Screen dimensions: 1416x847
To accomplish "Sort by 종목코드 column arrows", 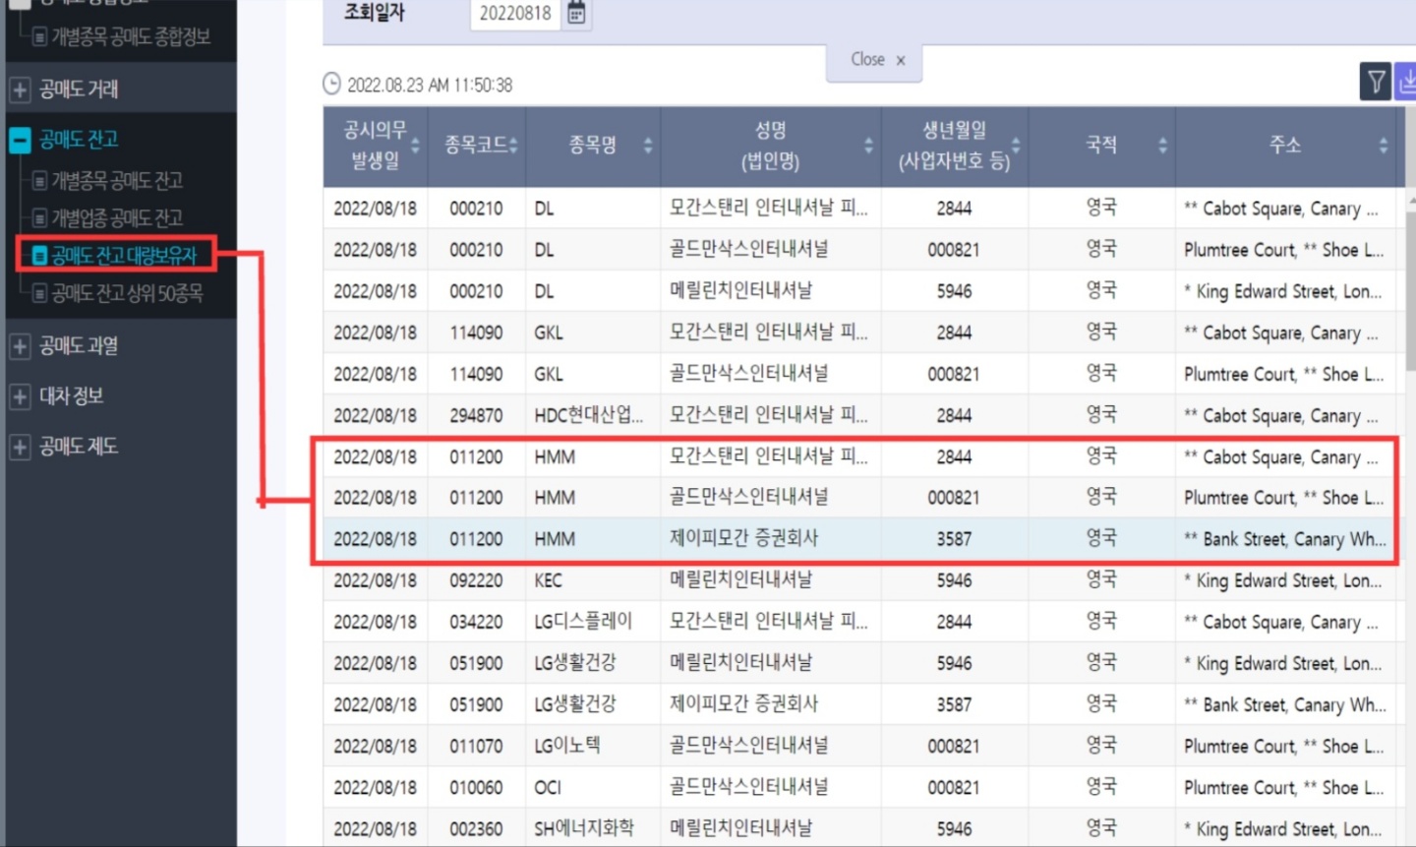I will (x=513, y=147).
